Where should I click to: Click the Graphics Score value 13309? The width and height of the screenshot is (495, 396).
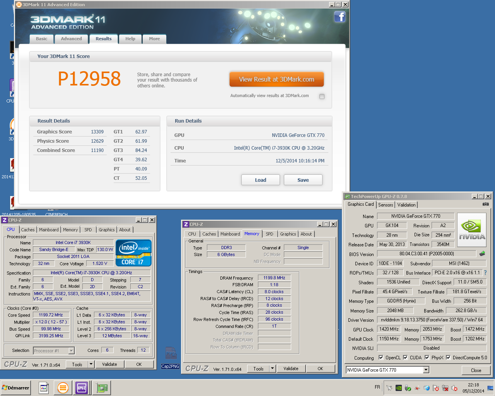tap(97, 132)
